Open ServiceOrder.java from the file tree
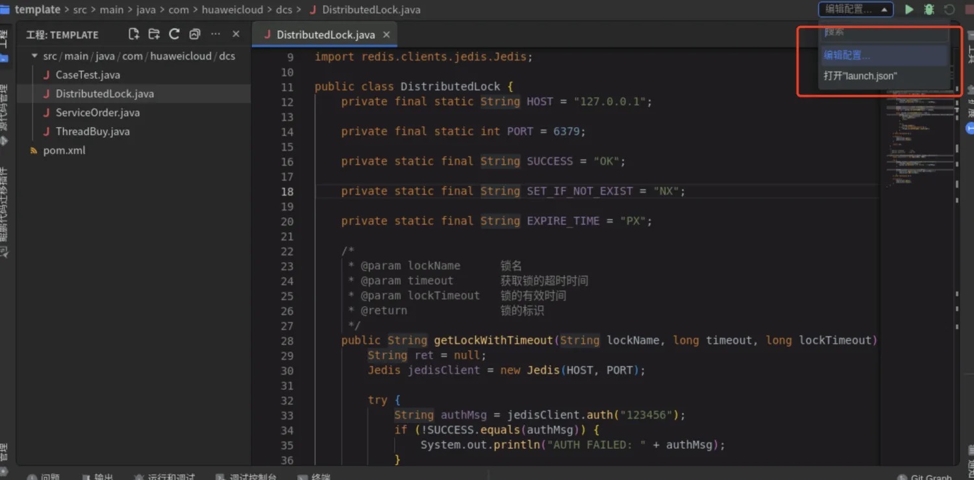This screenshot has width=974, height=480. click(x=97, y=113)
